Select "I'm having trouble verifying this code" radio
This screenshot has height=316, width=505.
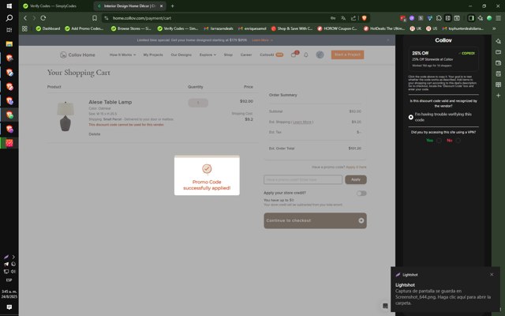410,117
